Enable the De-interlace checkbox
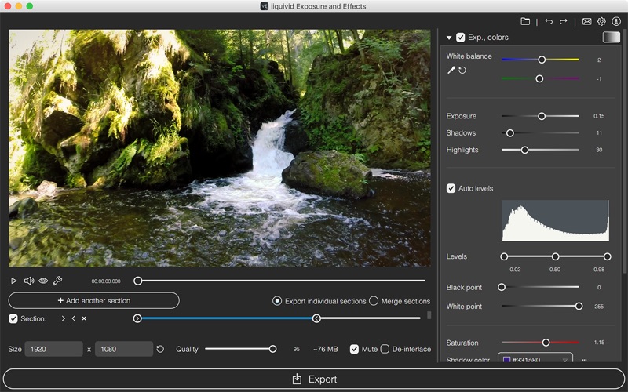This screenshot has width=628, height=392. [x=385, y=349]
